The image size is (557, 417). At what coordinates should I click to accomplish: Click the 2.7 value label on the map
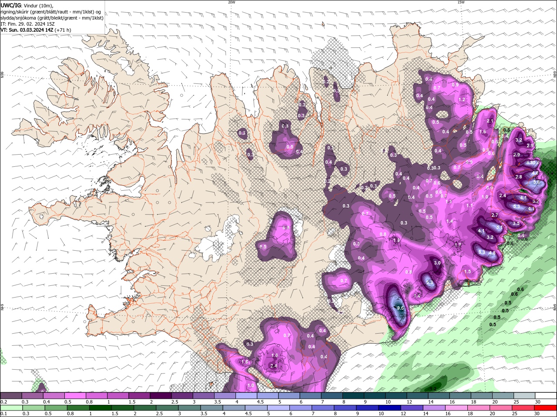click(494, 215)
